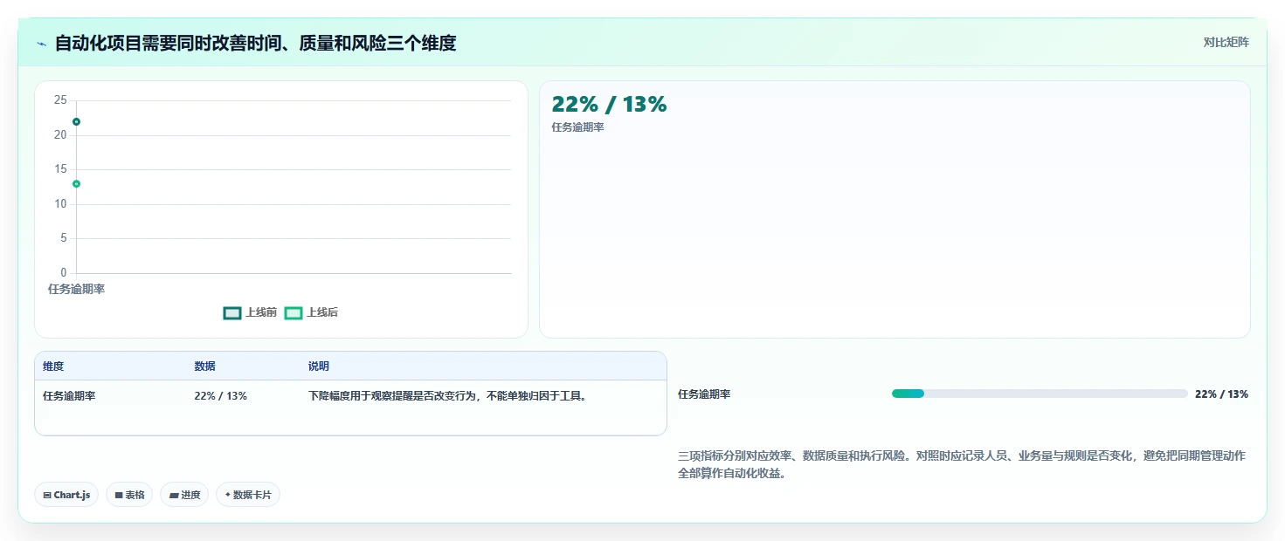This screenshot has width=1285, height=541.
Task: Select the 表格 chip
Action: [x=129, y=495]
